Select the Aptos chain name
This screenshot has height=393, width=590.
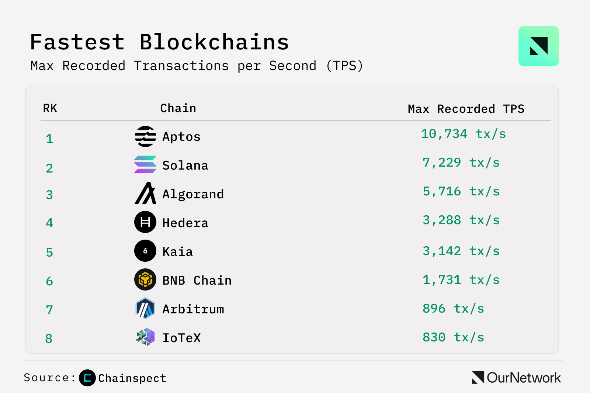point(181,137)
